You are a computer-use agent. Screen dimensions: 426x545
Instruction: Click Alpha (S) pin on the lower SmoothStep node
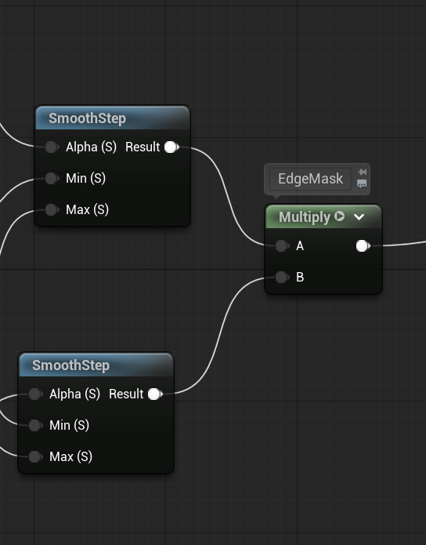coord(36,394)
